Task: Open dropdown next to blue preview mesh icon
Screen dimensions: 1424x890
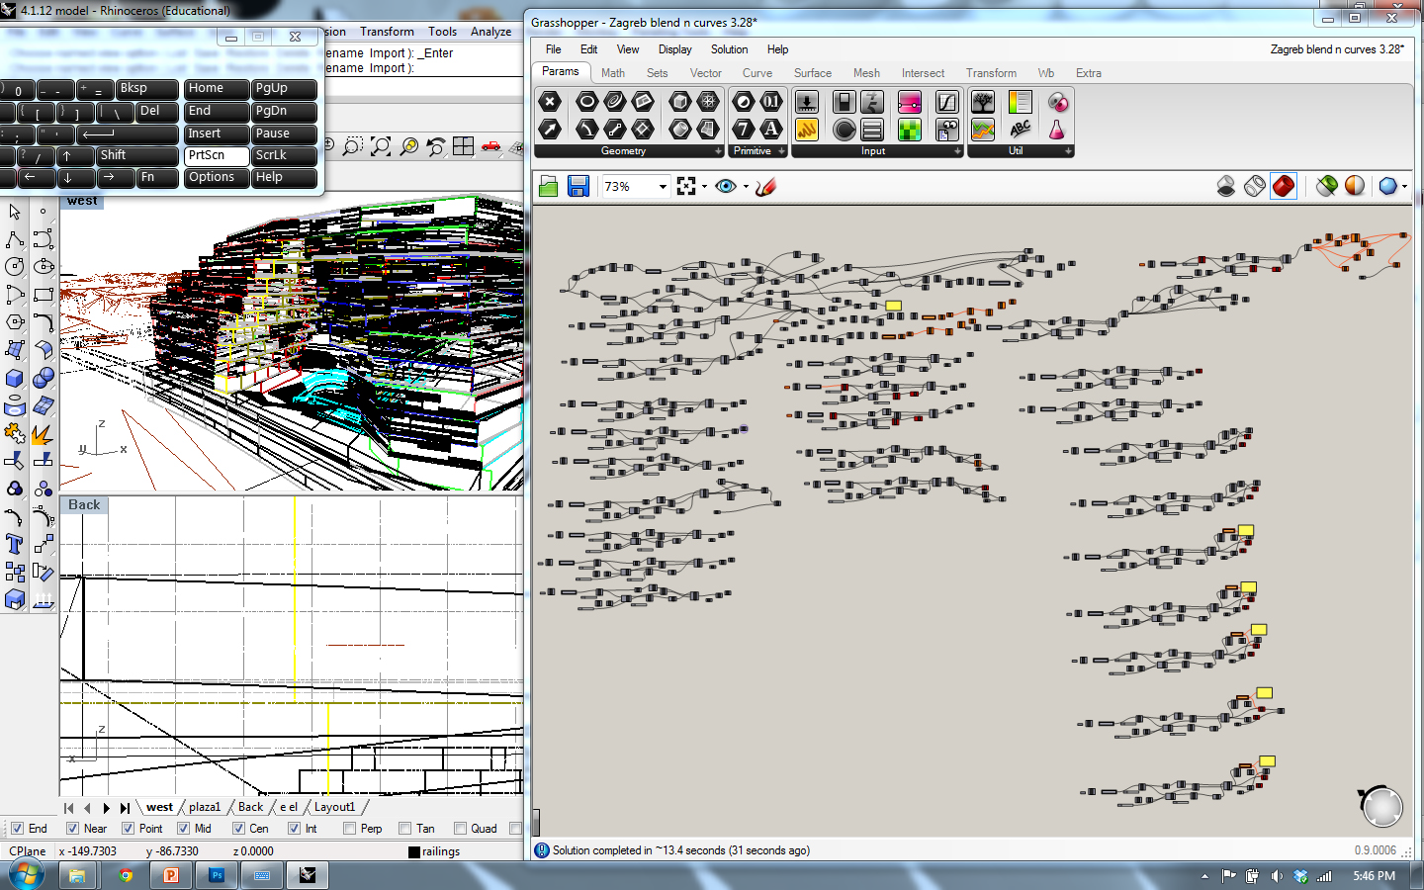Action: pos(1404,186)
